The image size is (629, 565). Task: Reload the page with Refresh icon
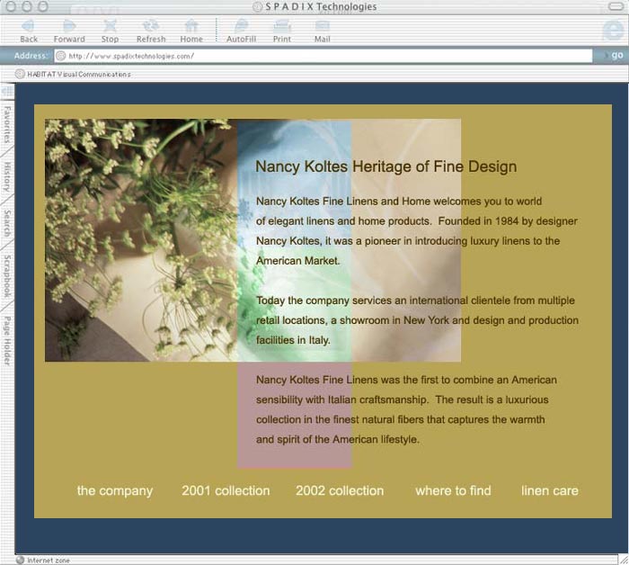pos(151,27)
